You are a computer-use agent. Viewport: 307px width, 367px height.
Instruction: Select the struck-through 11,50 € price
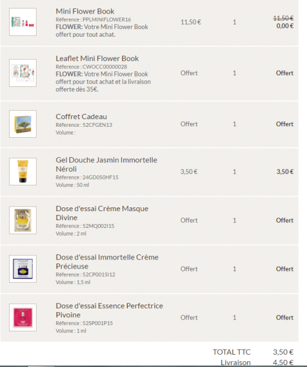[x=283, y=18]
